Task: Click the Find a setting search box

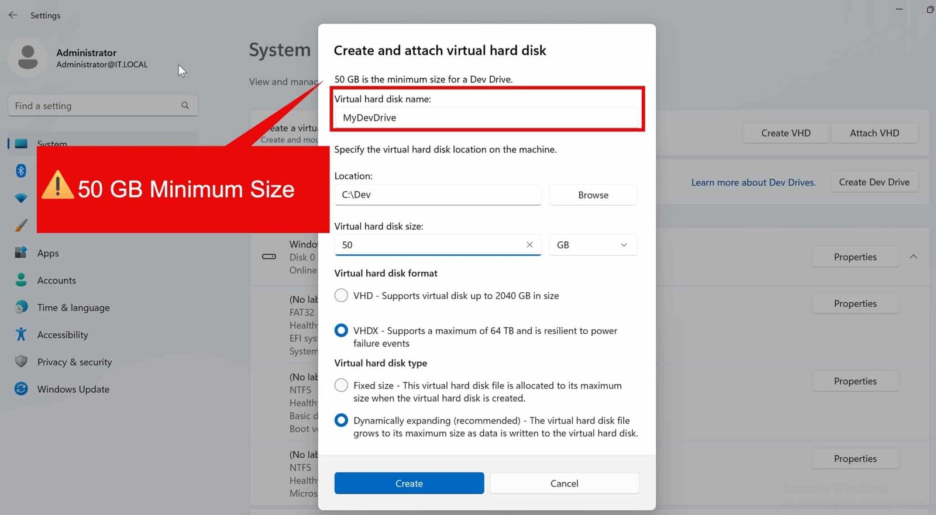Action: pyautogui.click(x=102, y=106)
